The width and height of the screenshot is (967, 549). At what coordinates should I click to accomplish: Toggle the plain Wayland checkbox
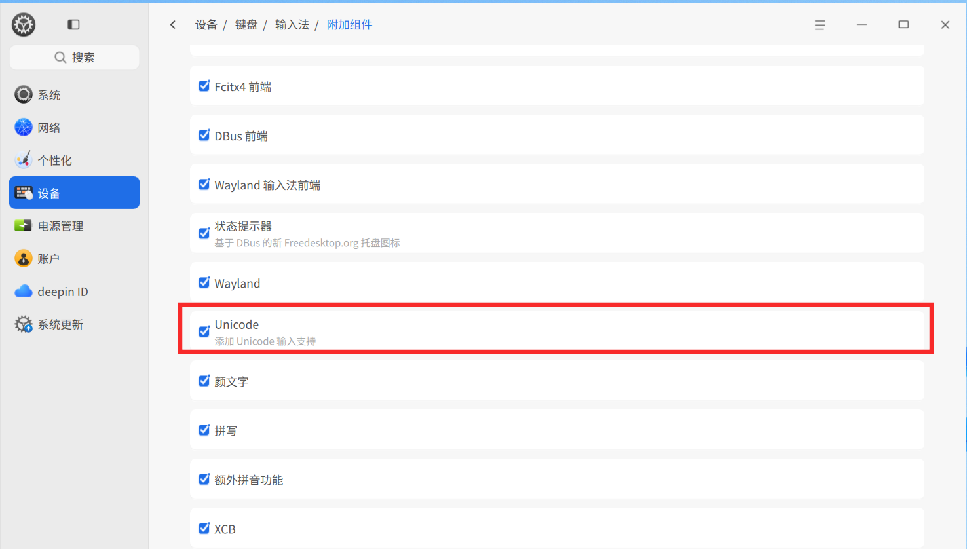204,282
